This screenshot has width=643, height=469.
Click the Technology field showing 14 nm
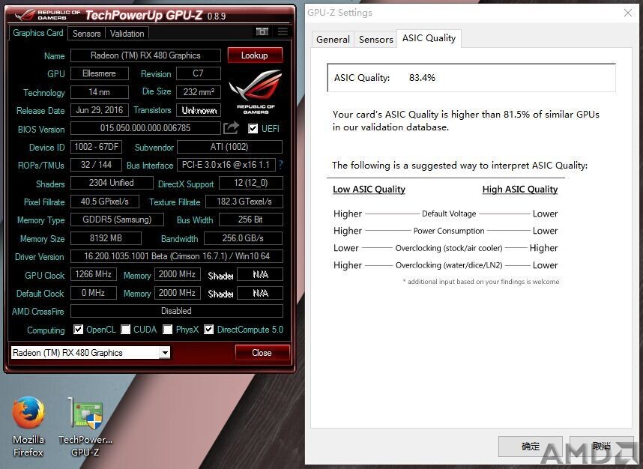click(99, 92)
